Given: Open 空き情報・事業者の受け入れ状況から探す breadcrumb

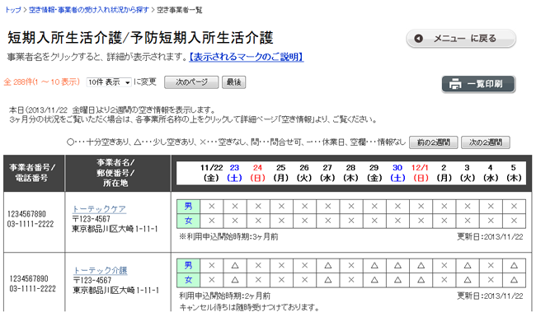Looking at the screenshot, I should pos(89,10).
